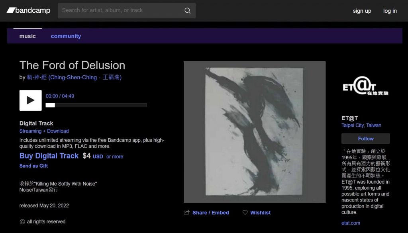
Task: Click the Digital Track heading
Action: pos(36,123)
